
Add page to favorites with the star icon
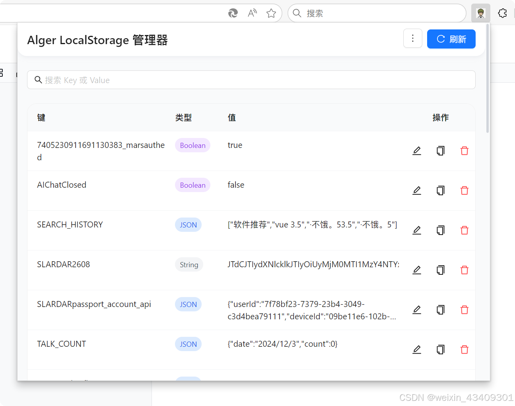pyautogui.click(x=271, y=13)
